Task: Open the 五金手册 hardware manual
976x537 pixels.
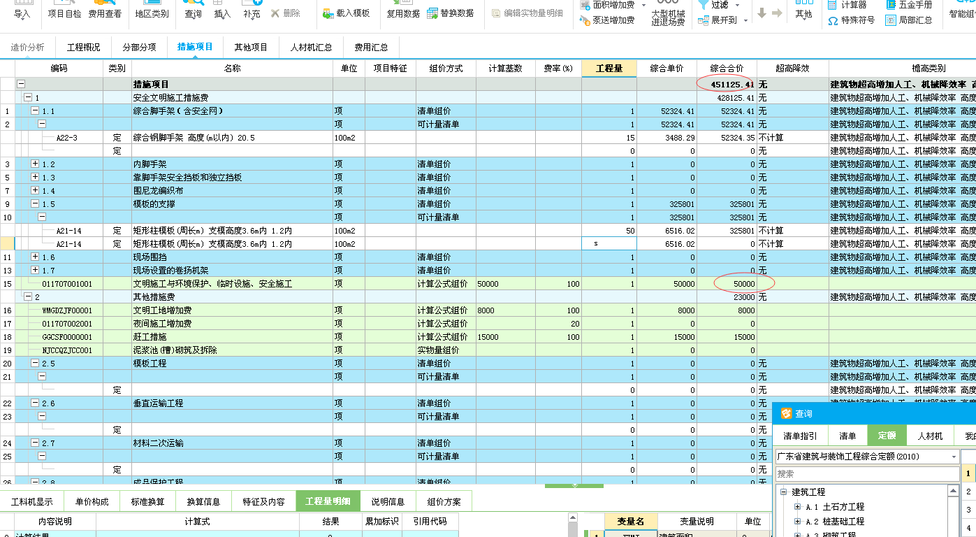Action: point(909,5)
